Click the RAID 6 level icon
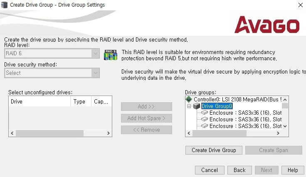The image size is (306, 177). point(110,55)
